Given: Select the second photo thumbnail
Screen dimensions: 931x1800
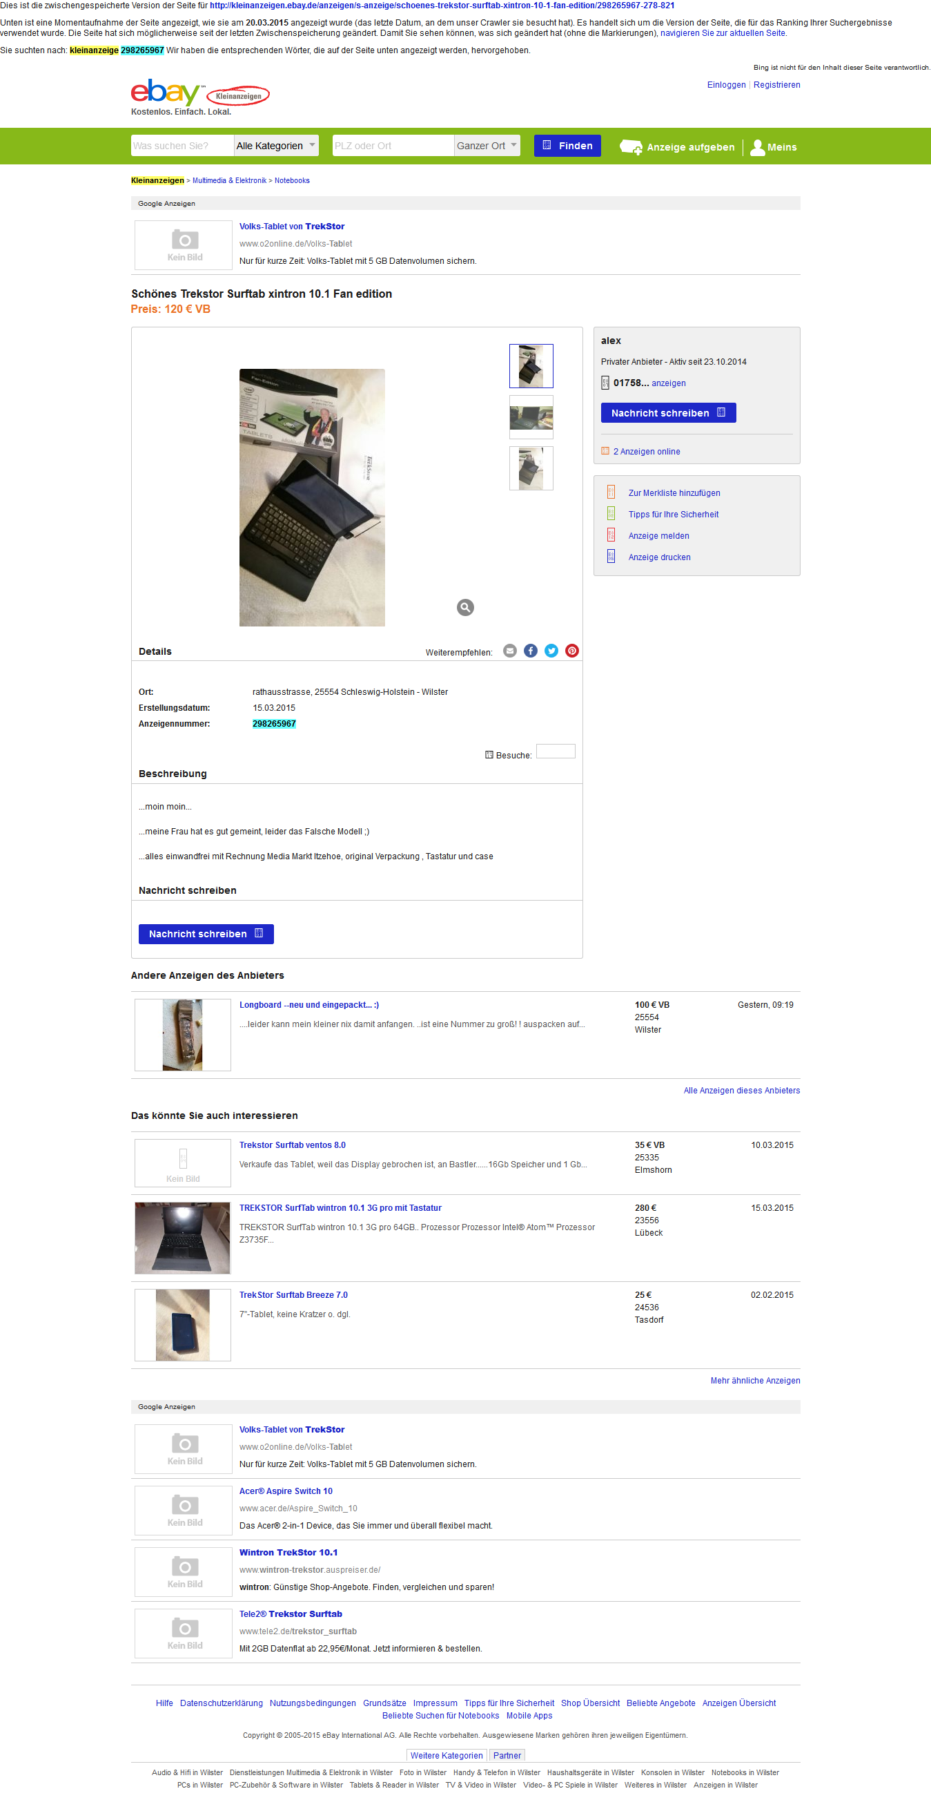Looking at the screenshot, I should point(531,417).
